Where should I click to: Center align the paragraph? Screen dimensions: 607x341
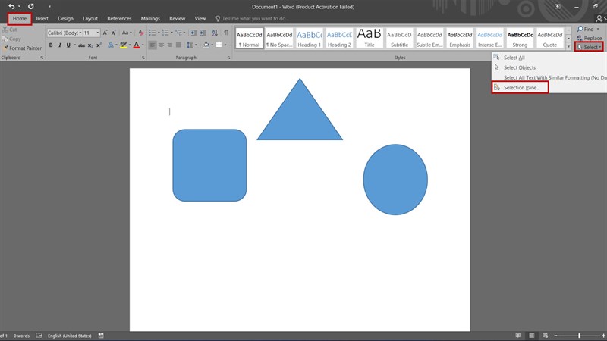161,45
